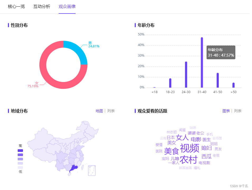This screenshot has width=252, height=190.
Task: Click the word 美食 in the topic cloud
Action: 171,151
